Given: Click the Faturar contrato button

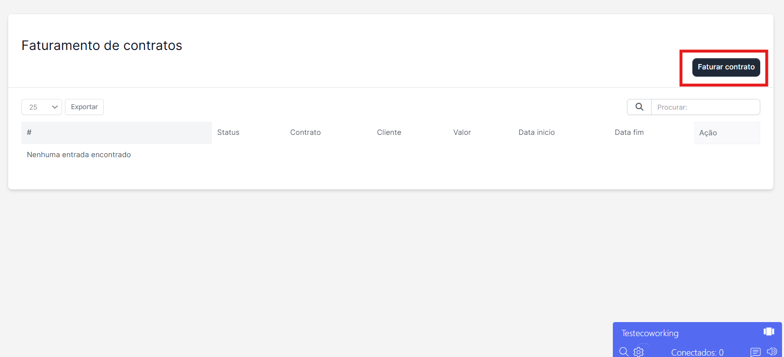Looking at the screenshot, I should [726, 67].
